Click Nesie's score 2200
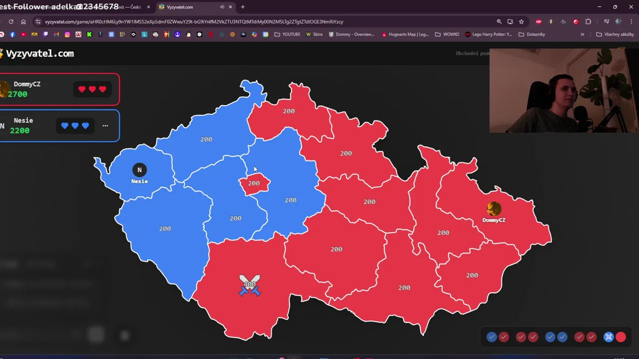This screenshot has width=639, height=359. coord(19,131)
